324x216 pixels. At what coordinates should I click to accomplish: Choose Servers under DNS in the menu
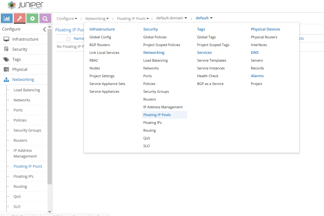coord(257,60)
